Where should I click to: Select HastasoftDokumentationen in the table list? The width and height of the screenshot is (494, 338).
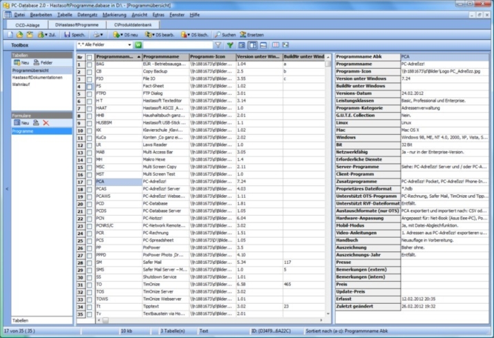tap(37, 77)
